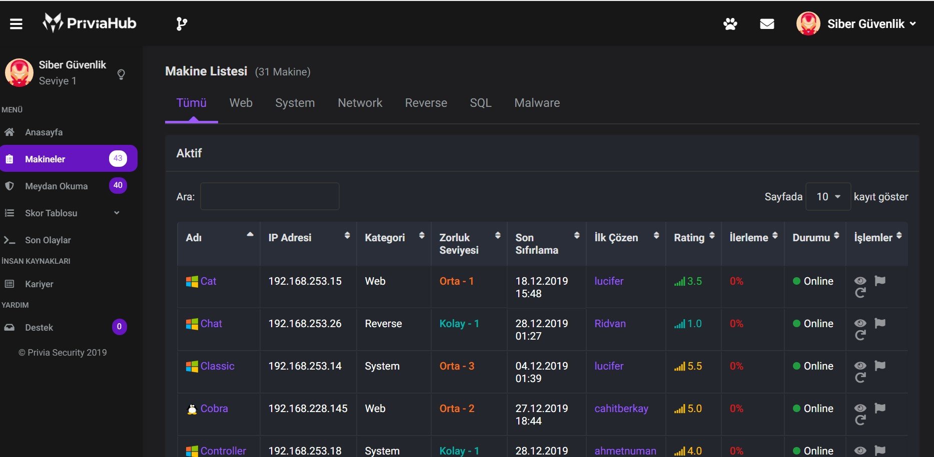Click the Anasayfa home icon
934x457 pixels.
tap(9, 132)
